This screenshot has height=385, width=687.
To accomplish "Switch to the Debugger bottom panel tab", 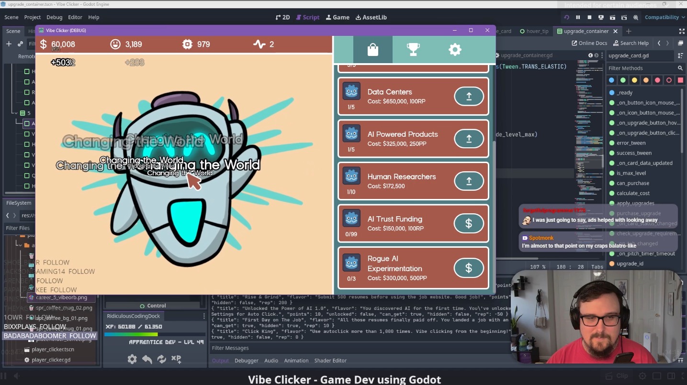I will [246, 361].
